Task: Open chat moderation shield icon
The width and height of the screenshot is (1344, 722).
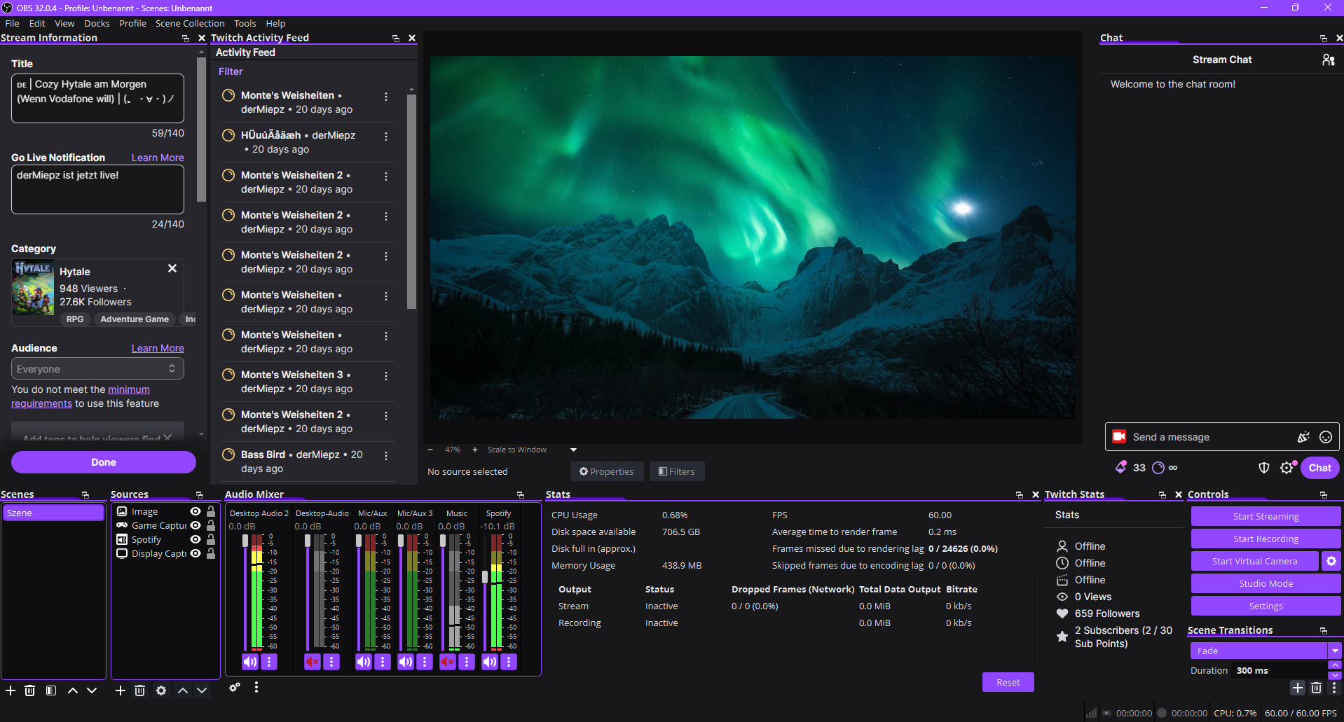Action: (1264, 468)
